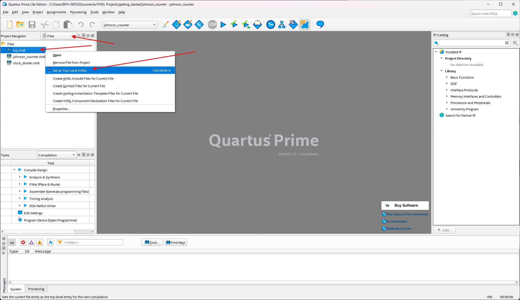Open the johnson_counter revision dropdown
The height and width of the screenshot is (300, 520).
[x=130, y=25]
